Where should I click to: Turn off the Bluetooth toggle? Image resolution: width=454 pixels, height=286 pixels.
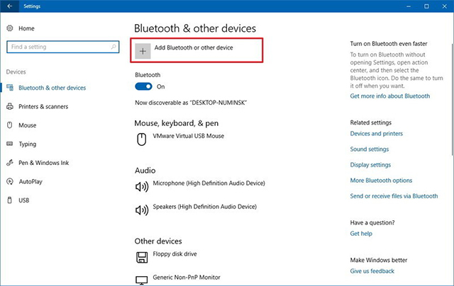pyautogui.click(x=143, y=86)
